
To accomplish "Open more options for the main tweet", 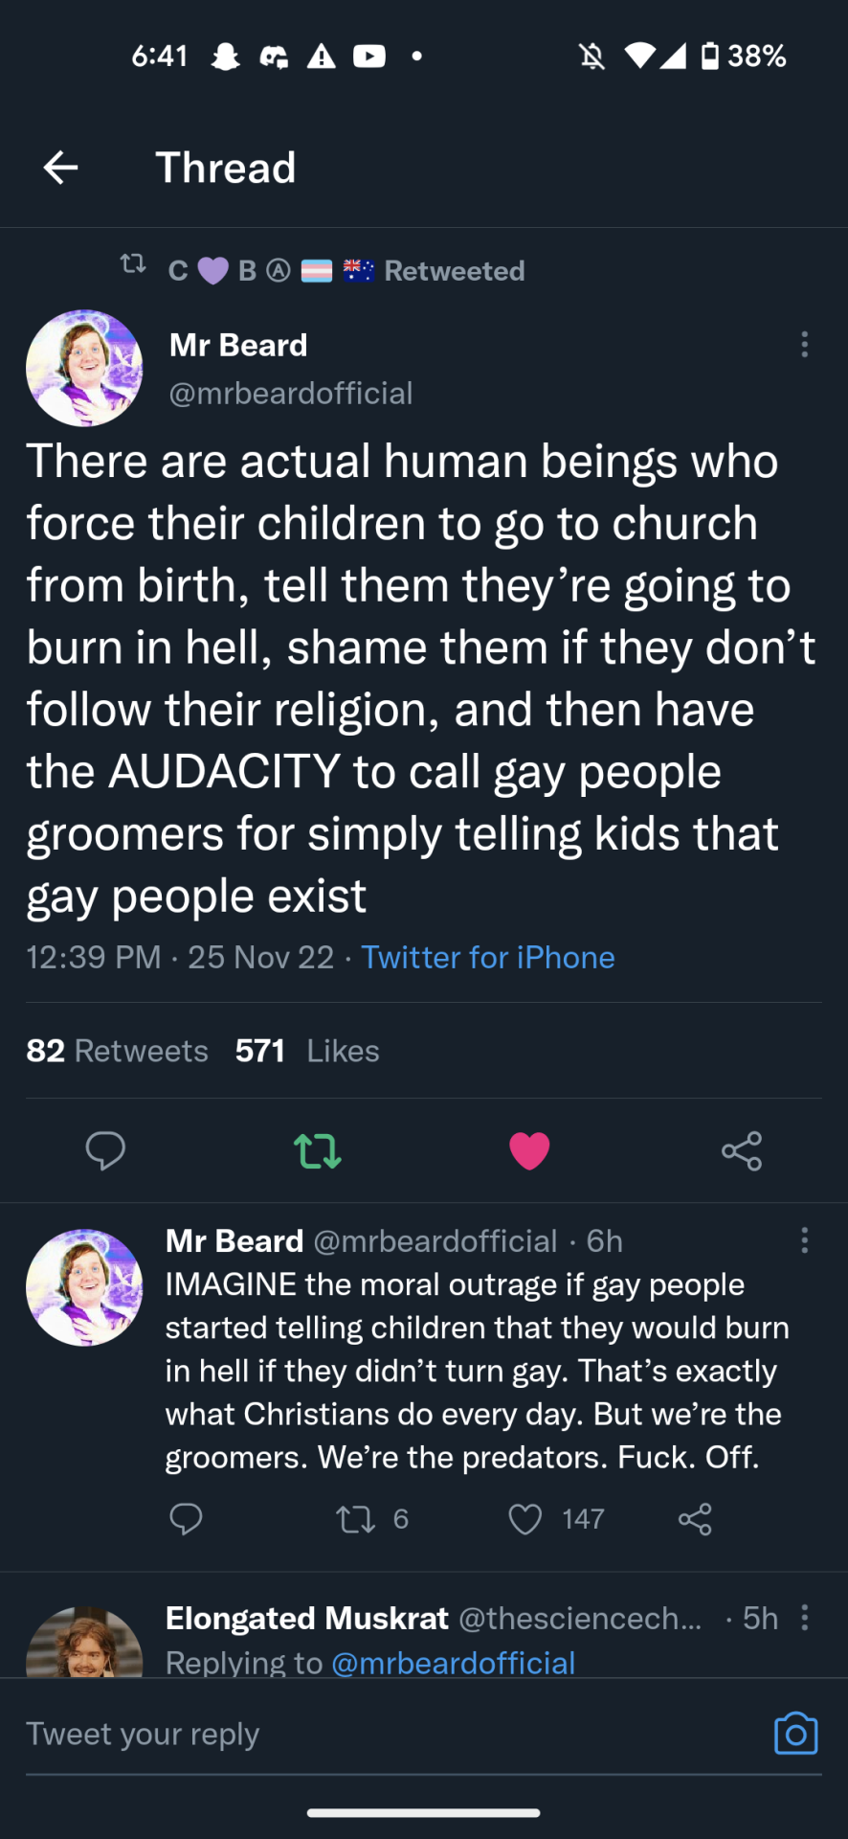I will (x=804, y=345).
